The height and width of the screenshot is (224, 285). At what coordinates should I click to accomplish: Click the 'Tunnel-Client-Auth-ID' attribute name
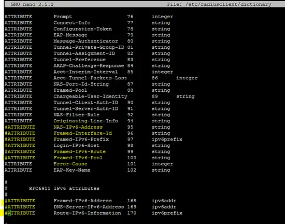[86, 103]
